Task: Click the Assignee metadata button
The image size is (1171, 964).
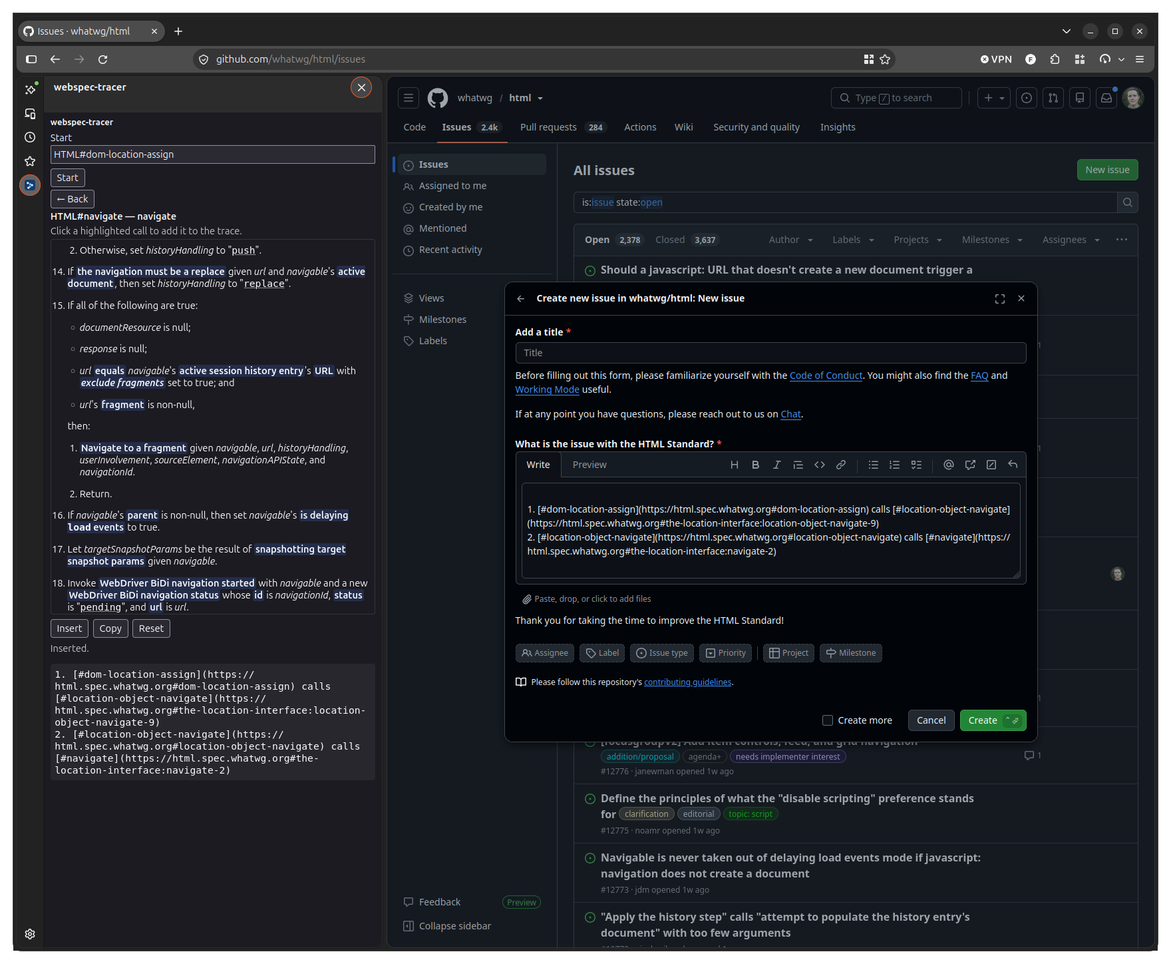Action: (x=545, y=653)
